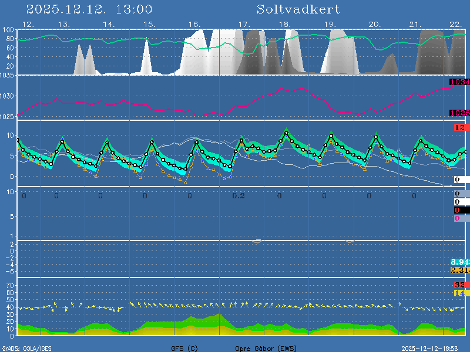
Task: Click the 0.2 precipitation amount label
Action: [238, 195]
